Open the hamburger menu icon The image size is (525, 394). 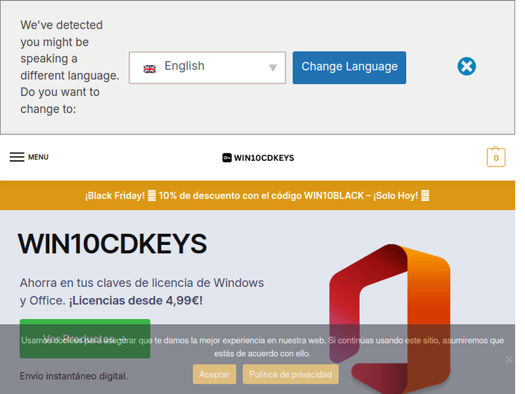[x=17, y=157]
